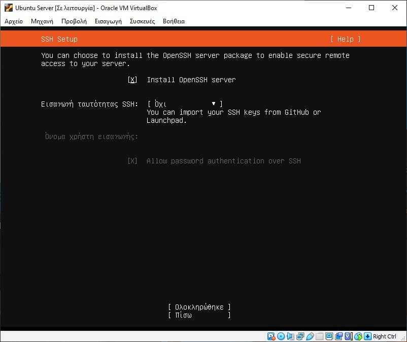Click the Ολοκληρώθηκε button

click(x=199, y=307)
